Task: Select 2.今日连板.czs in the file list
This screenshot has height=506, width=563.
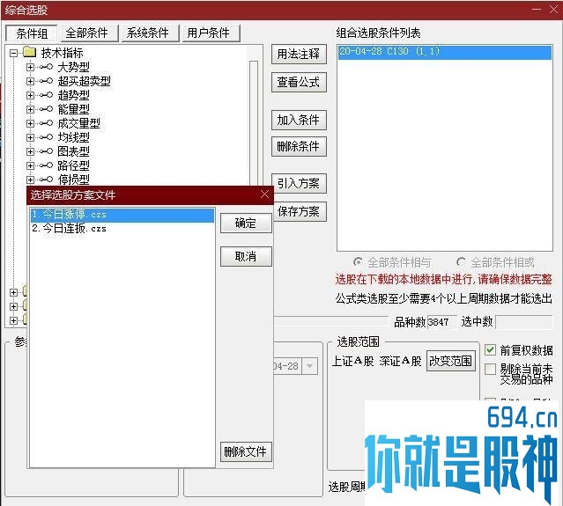Action: pos(122,229)
